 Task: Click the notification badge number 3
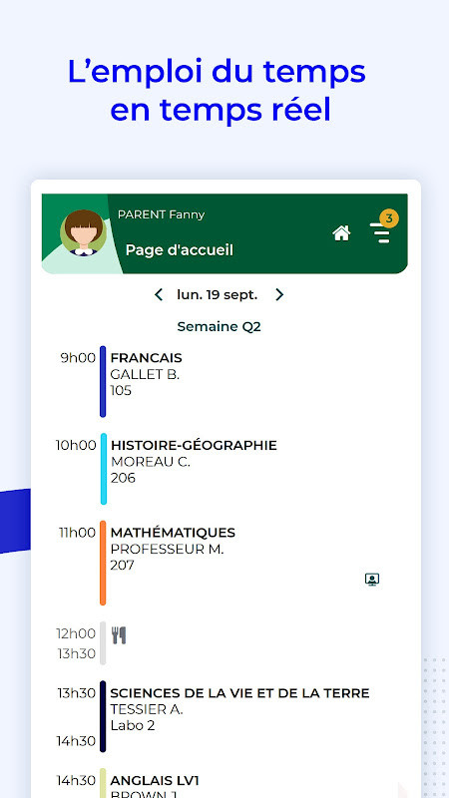(x=389, y=218)
